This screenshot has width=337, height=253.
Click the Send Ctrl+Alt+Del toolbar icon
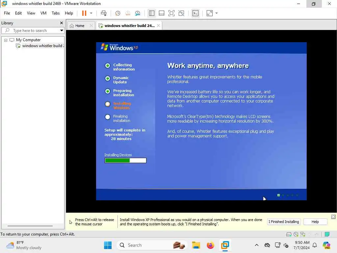[104, 13]
